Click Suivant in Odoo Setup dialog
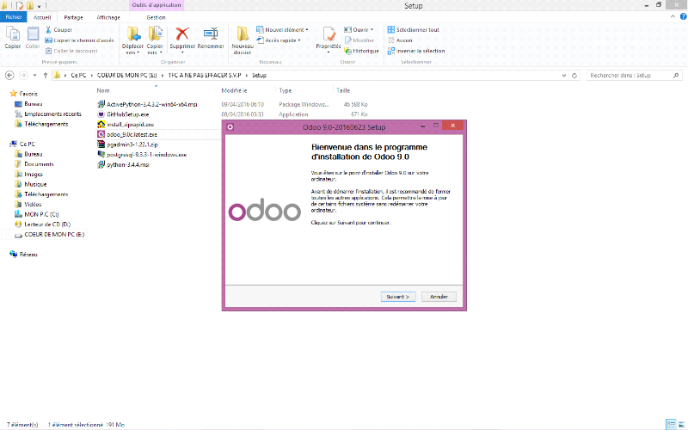Viewport: 688px width, 430px height. [398, 297]
